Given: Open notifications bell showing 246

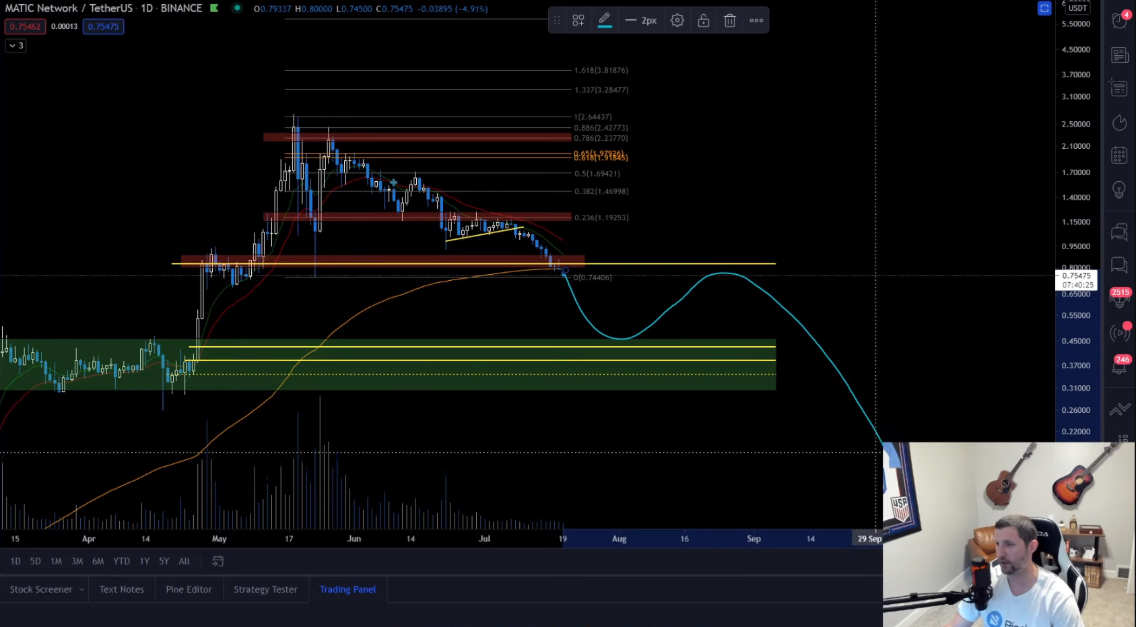Looking at the screenshot, I should (x=1119, y=366).
